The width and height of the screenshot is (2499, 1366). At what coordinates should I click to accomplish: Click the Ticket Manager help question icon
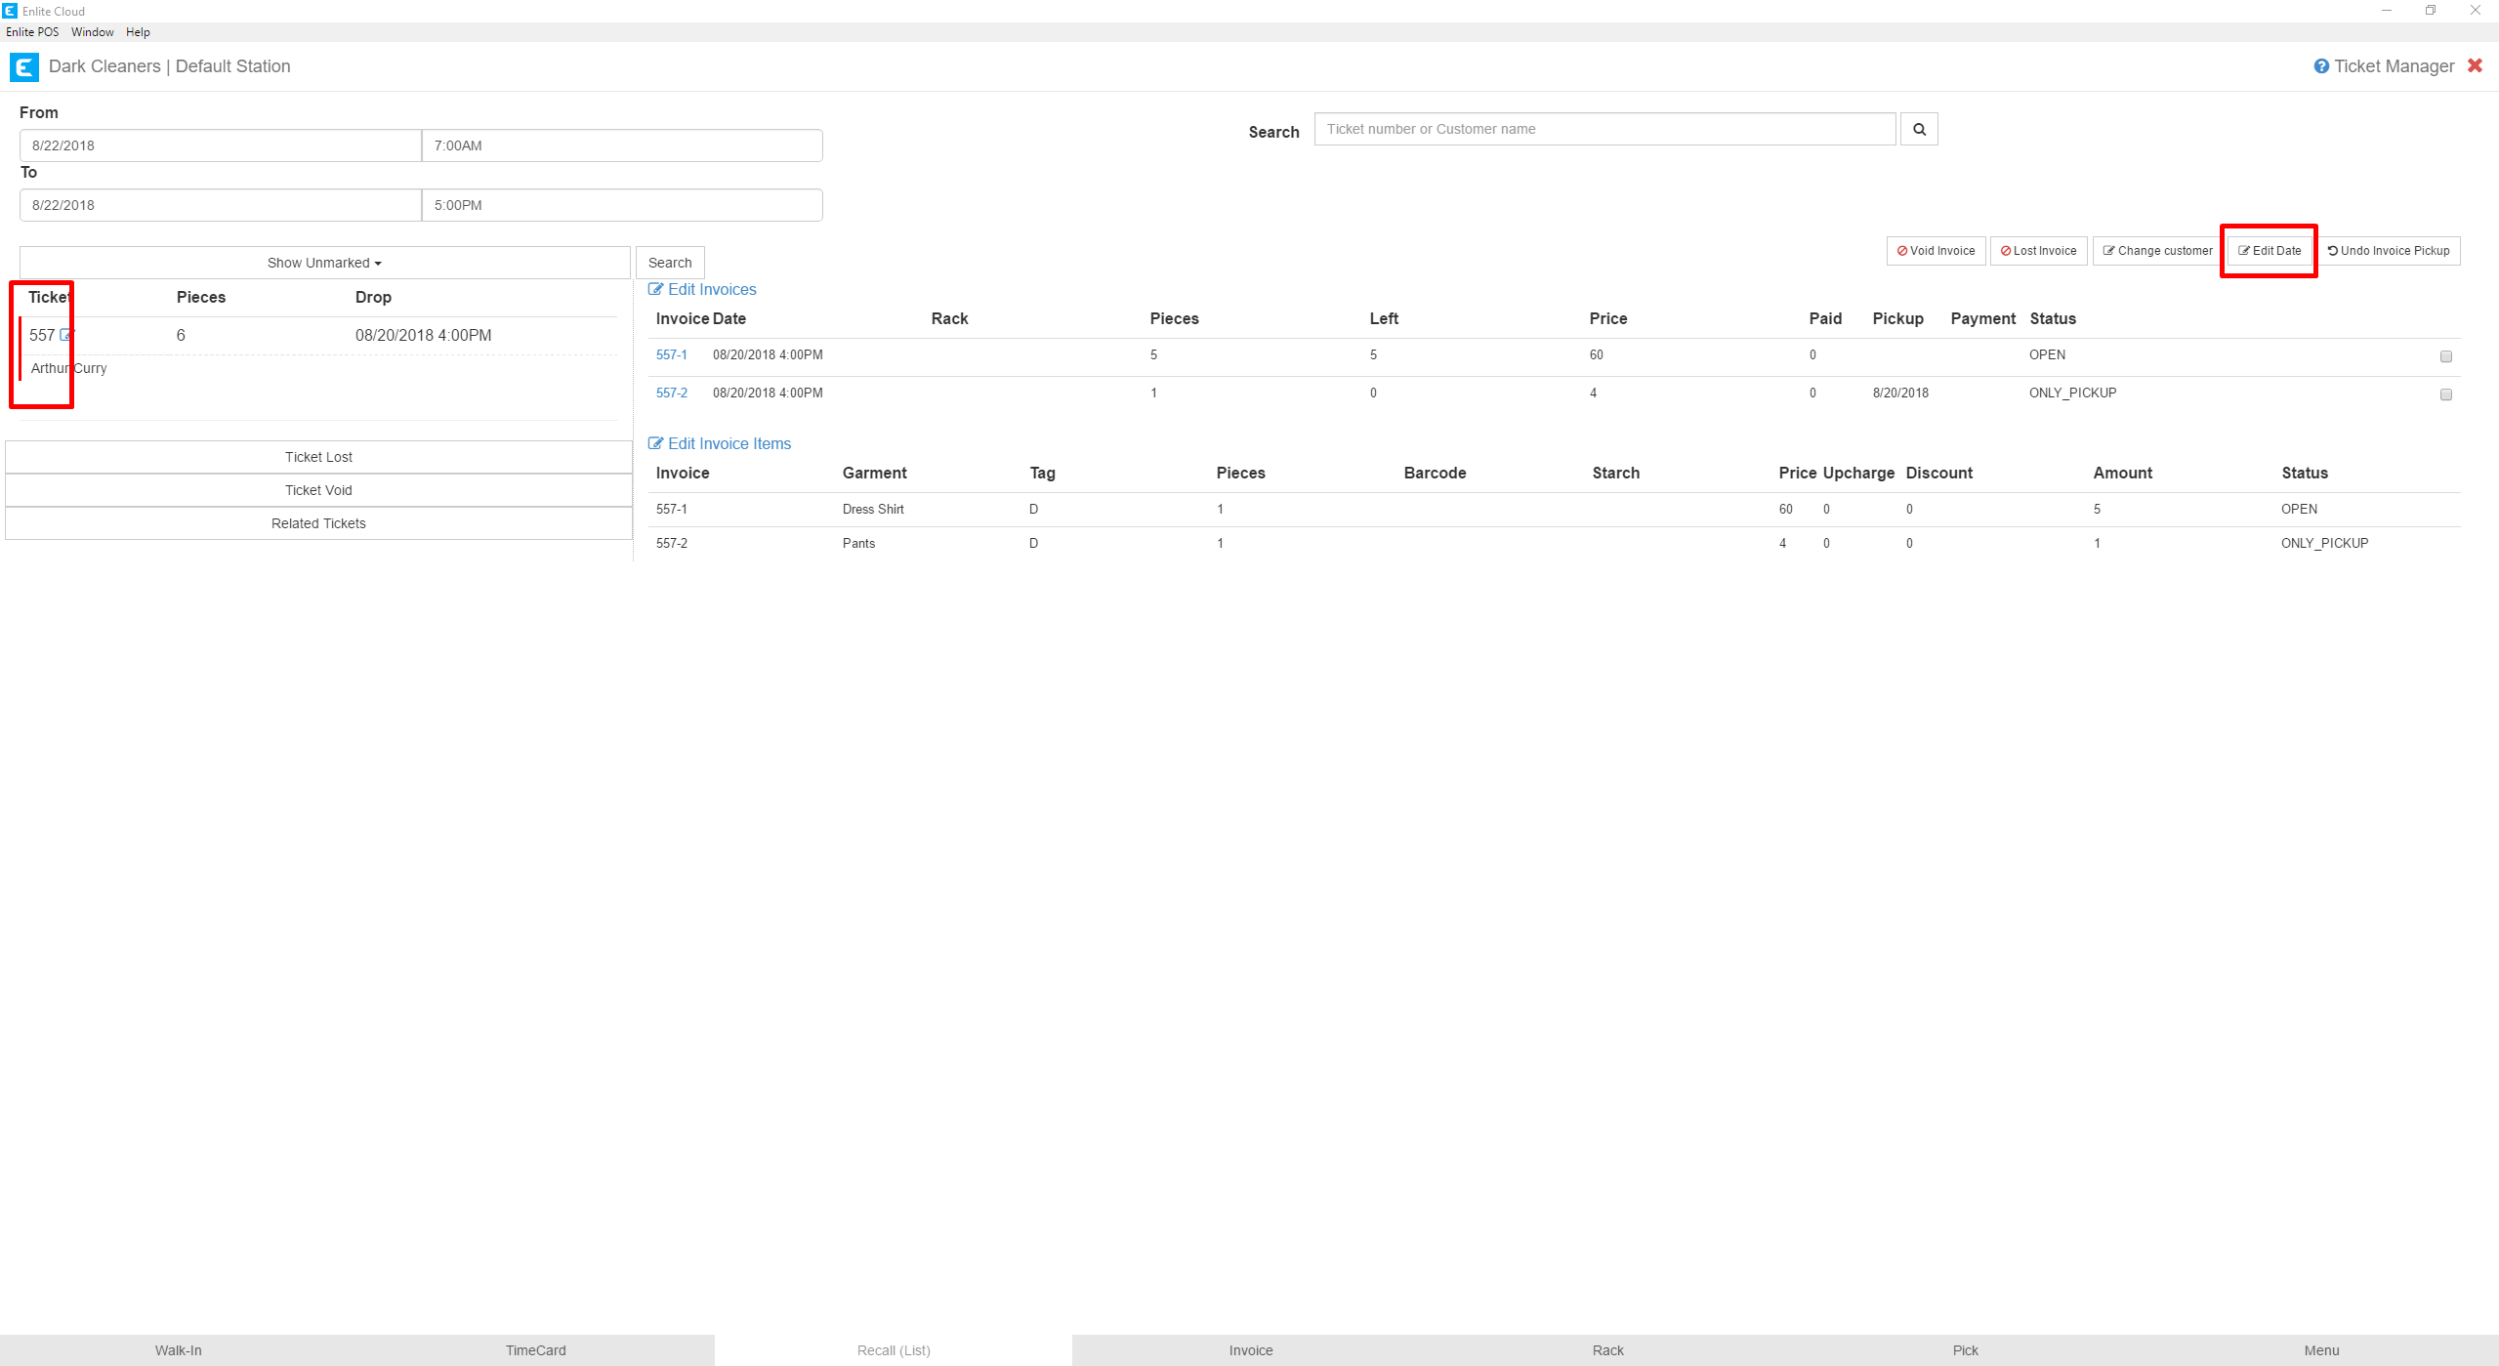pos(2320,66)
